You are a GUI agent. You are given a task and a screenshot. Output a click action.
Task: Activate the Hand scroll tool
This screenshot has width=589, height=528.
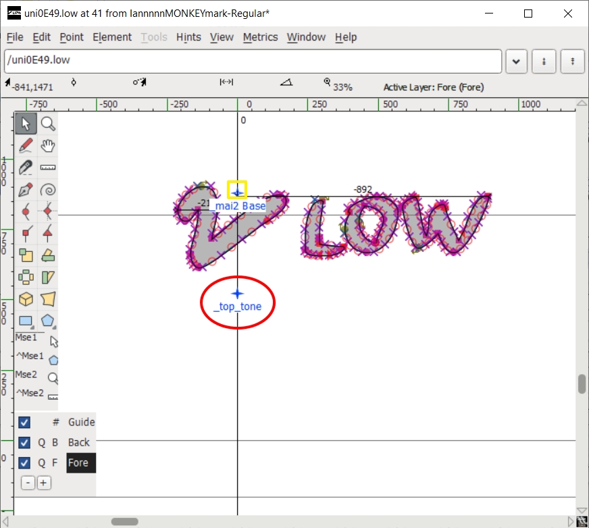tap(48, 145)
